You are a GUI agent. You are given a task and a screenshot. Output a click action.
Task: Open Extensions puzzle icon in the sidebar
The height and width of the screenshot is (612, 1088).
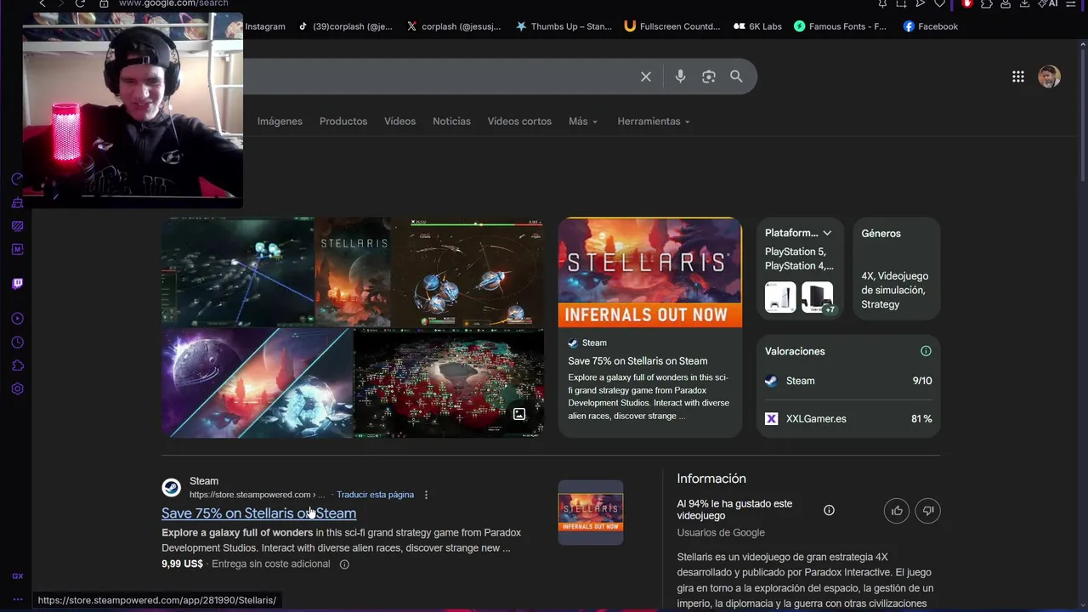pos(17,365)
